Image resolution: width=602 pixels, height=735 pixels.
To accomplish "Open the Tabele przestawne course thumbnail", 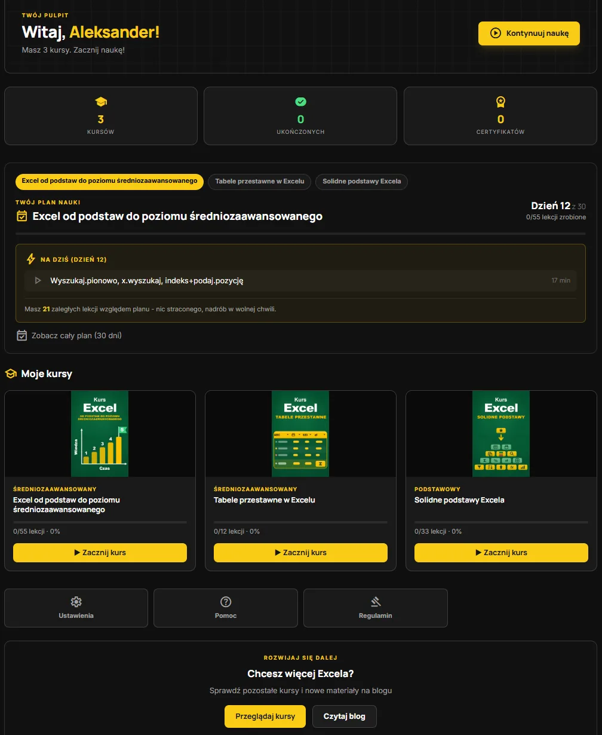I will (x=300, y=434).
